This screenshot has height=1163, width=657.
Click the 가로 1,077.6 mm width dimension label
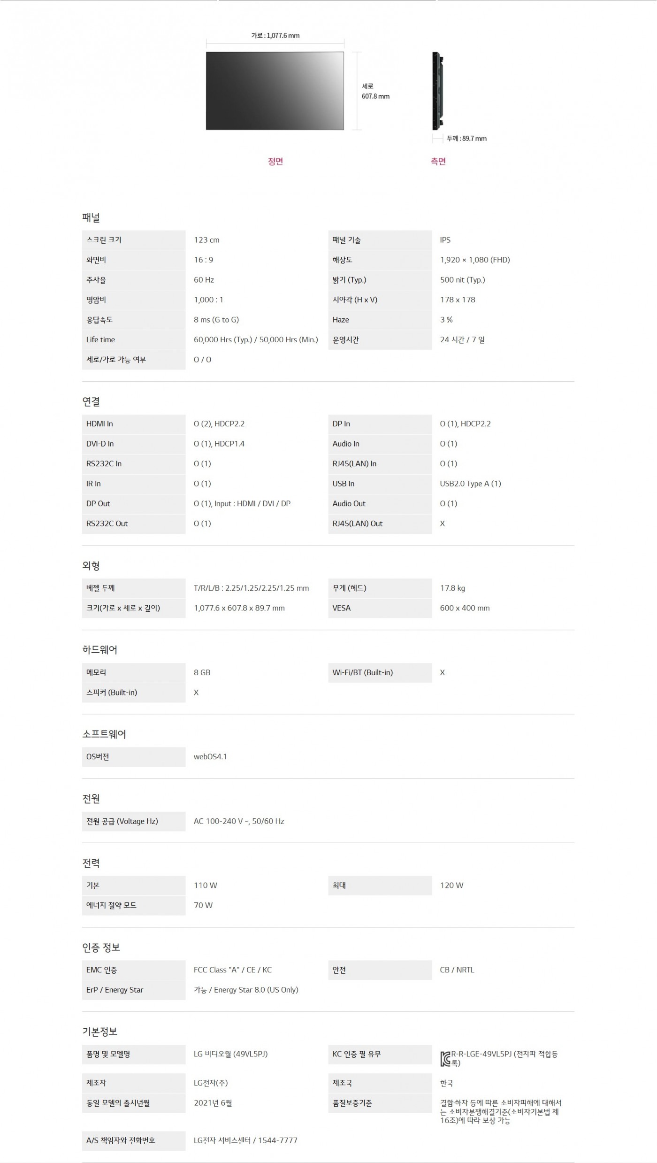(275, 36)
